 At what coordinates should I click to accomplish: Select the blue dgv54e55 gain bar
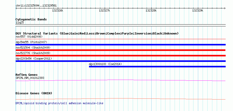point(120,45)
